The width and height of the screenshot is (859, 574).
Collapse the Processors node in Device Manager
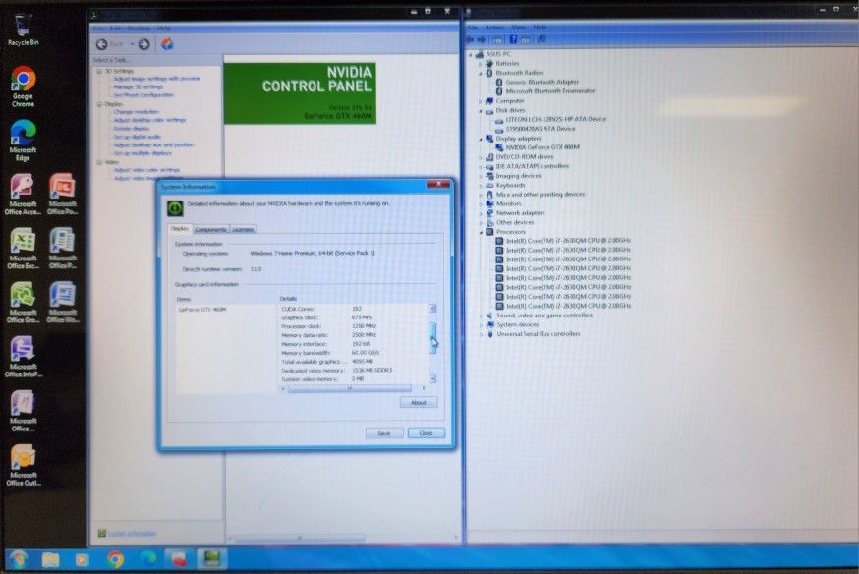click(x=481, y=232)
